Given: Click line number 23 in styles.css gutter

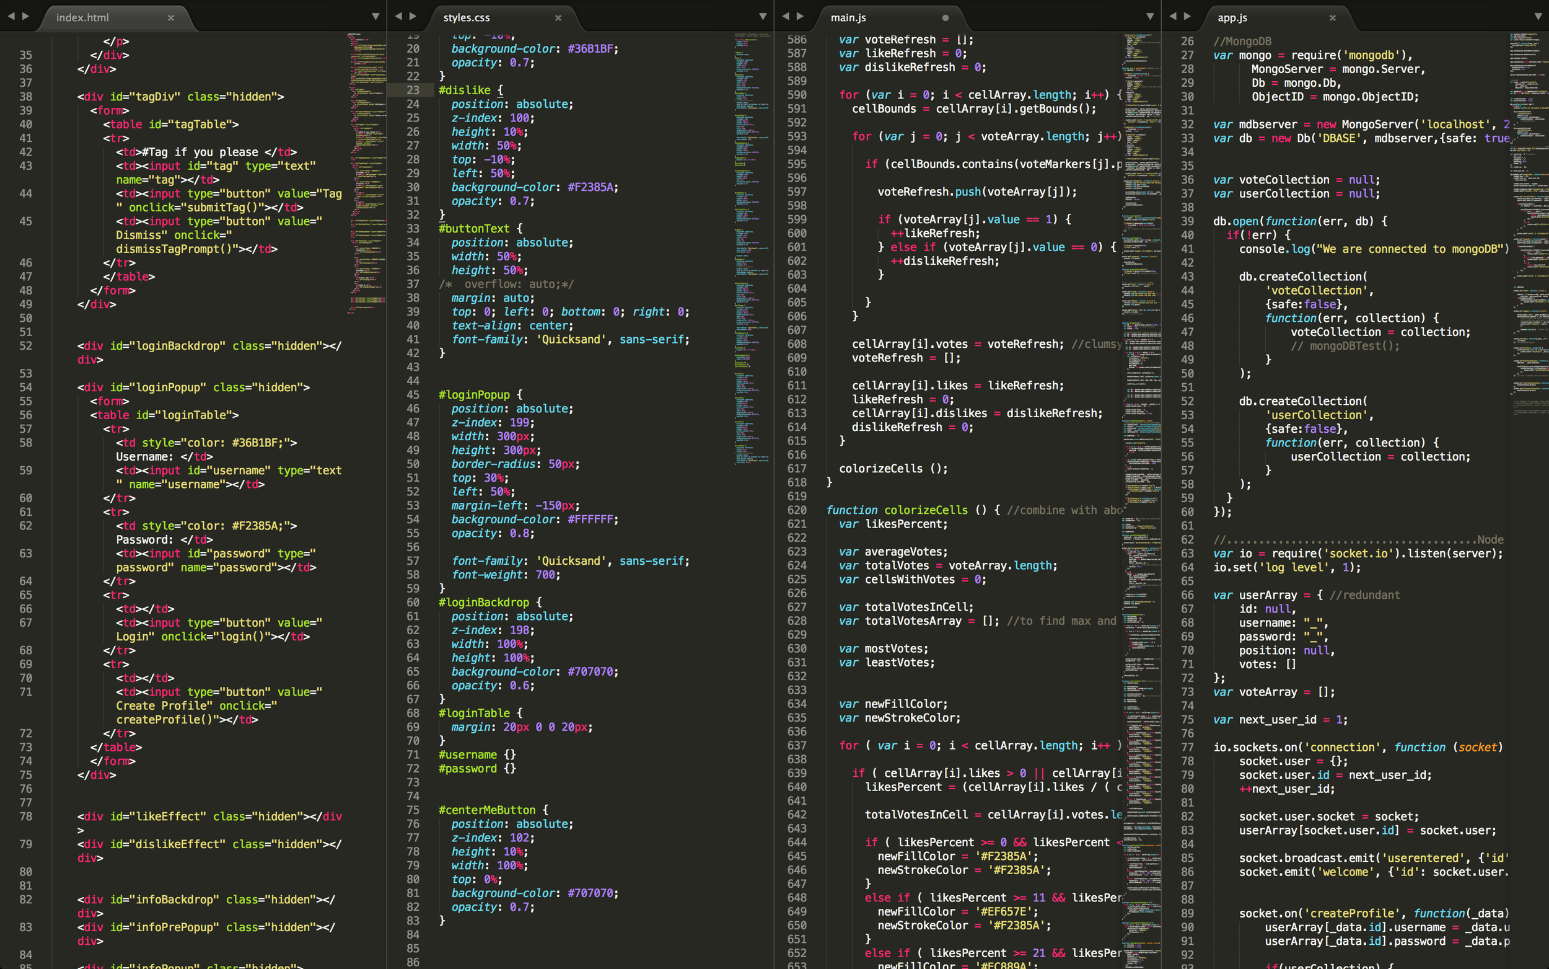Looking at the screenshot, I should click(x=413, y=91).
